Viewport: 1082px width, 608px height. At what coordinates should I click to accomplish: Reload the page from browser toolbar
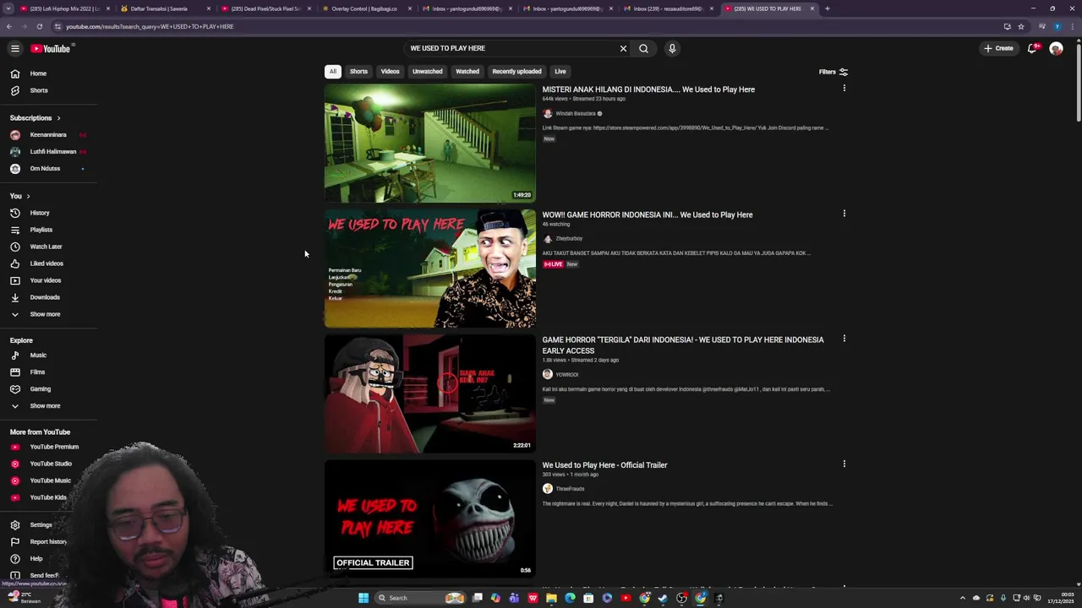pyautogui.click(x=39, y=26)
